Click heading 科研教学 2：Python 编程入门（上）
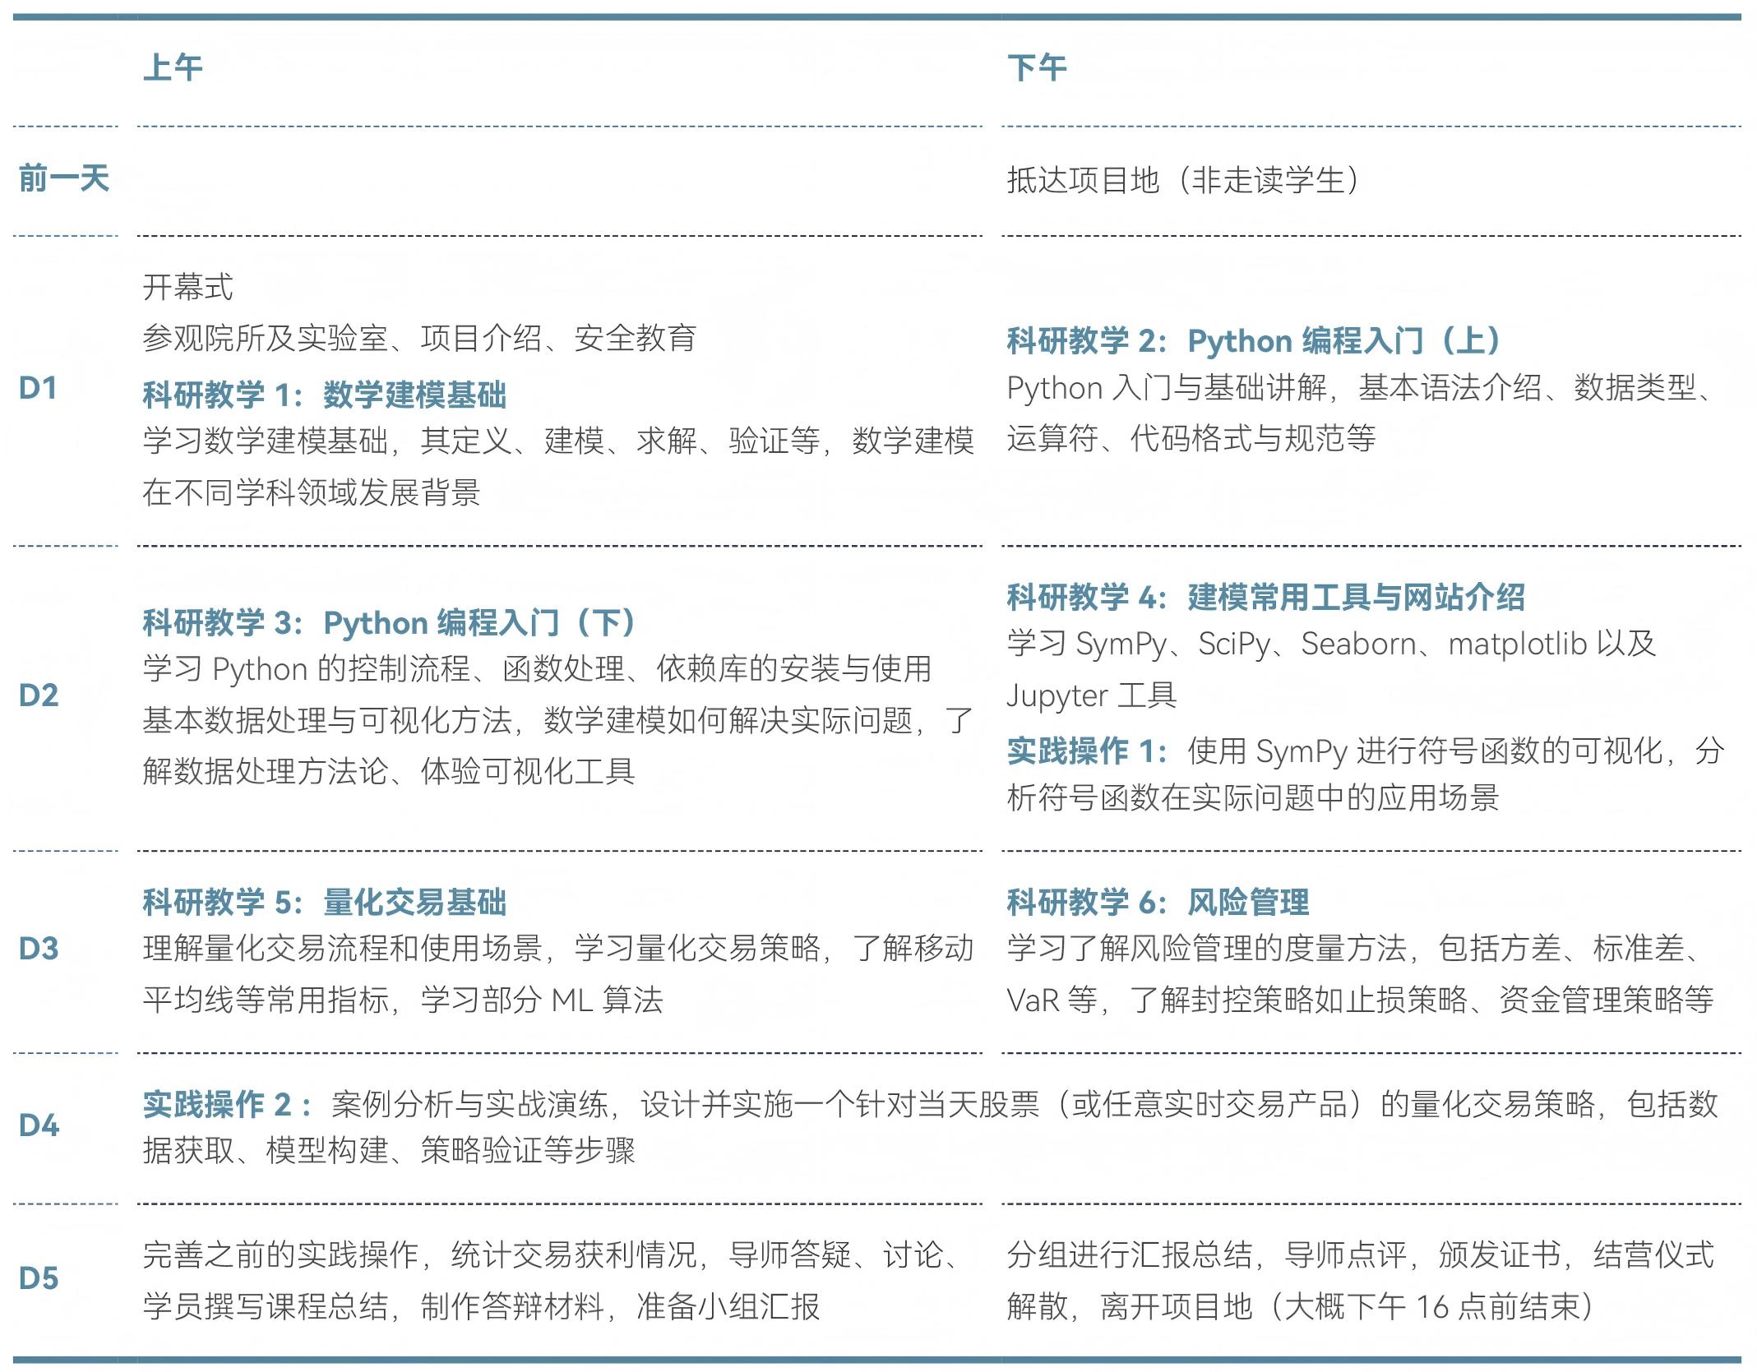 point(1255,341)
